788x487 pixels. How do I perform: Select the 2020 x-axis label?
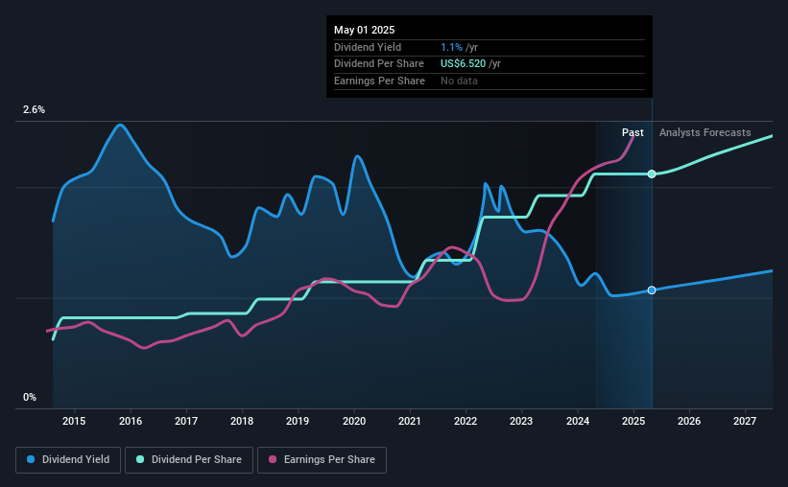(x=354, y=421)
